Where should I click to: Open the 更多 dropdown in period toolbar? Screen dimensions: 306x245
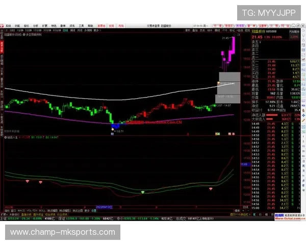[96, 30]
